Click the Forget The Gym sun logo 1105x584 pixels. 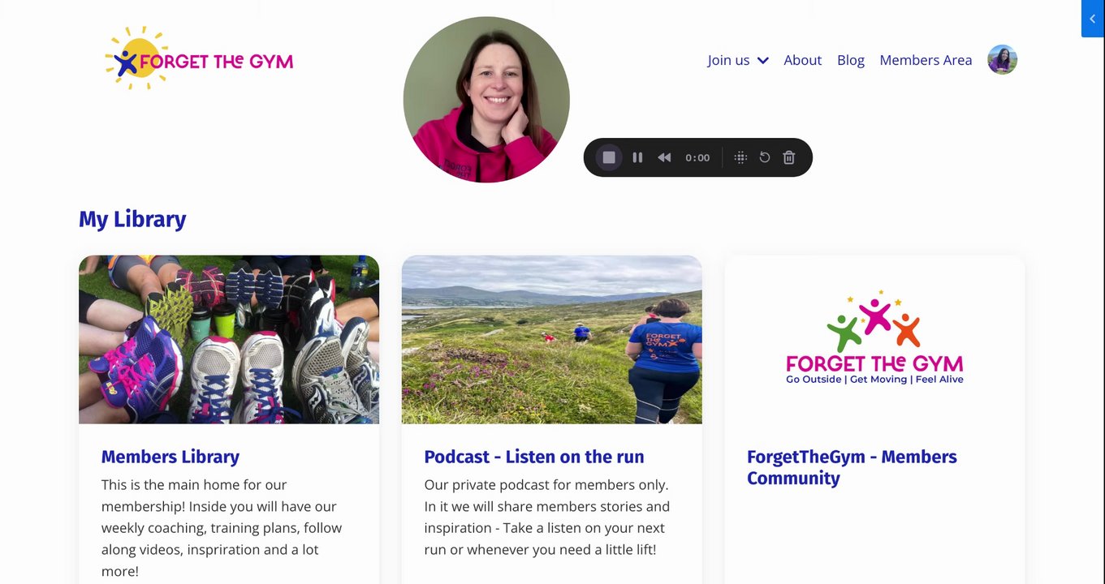coord(199,58)
